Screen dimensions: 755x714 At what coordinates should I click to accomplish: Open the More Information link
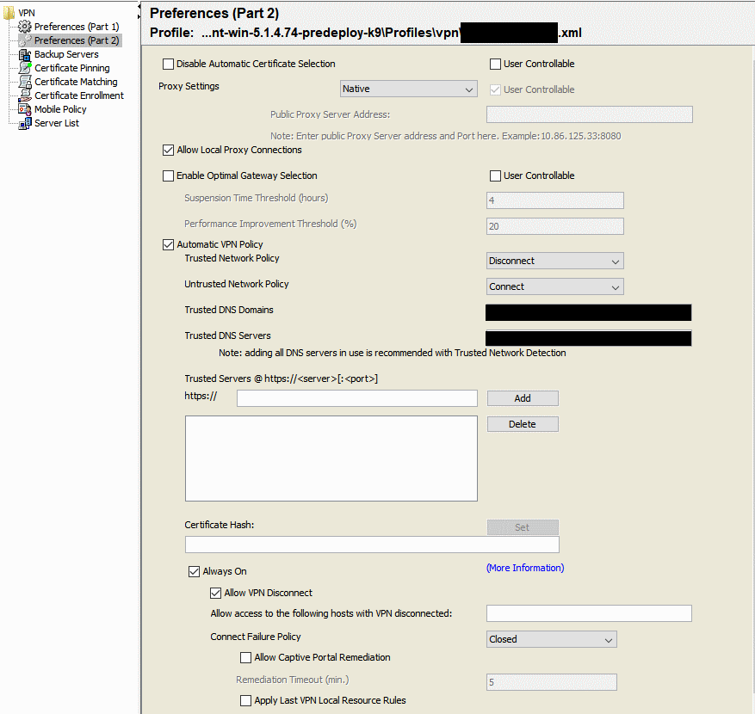525,569
